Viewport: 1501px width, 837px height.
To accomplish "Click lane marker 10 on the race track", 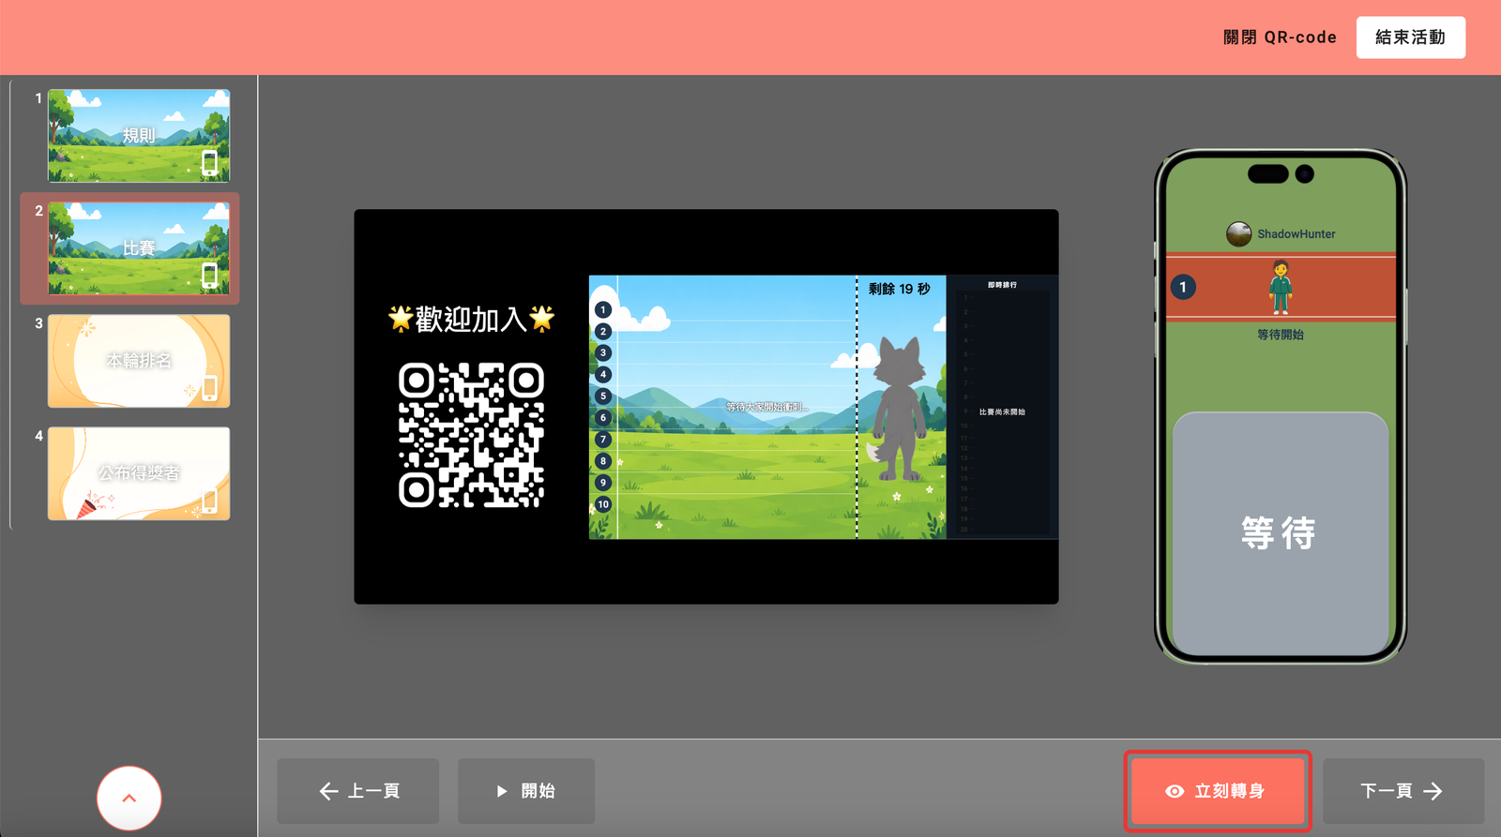I will [x=603, y=504].
